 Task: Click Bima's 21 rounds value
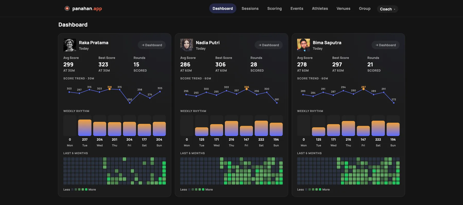tap(370, 64)
